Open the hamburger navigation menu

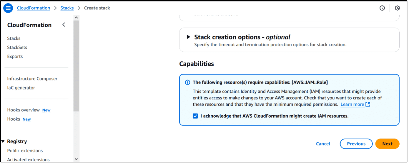pyautogui.click(x=8, y=8)
